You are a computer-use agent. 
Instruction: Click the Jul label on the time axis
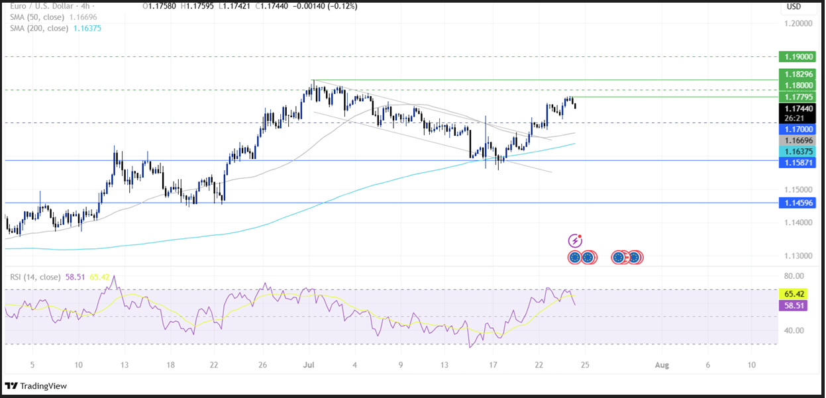[308, 365]
